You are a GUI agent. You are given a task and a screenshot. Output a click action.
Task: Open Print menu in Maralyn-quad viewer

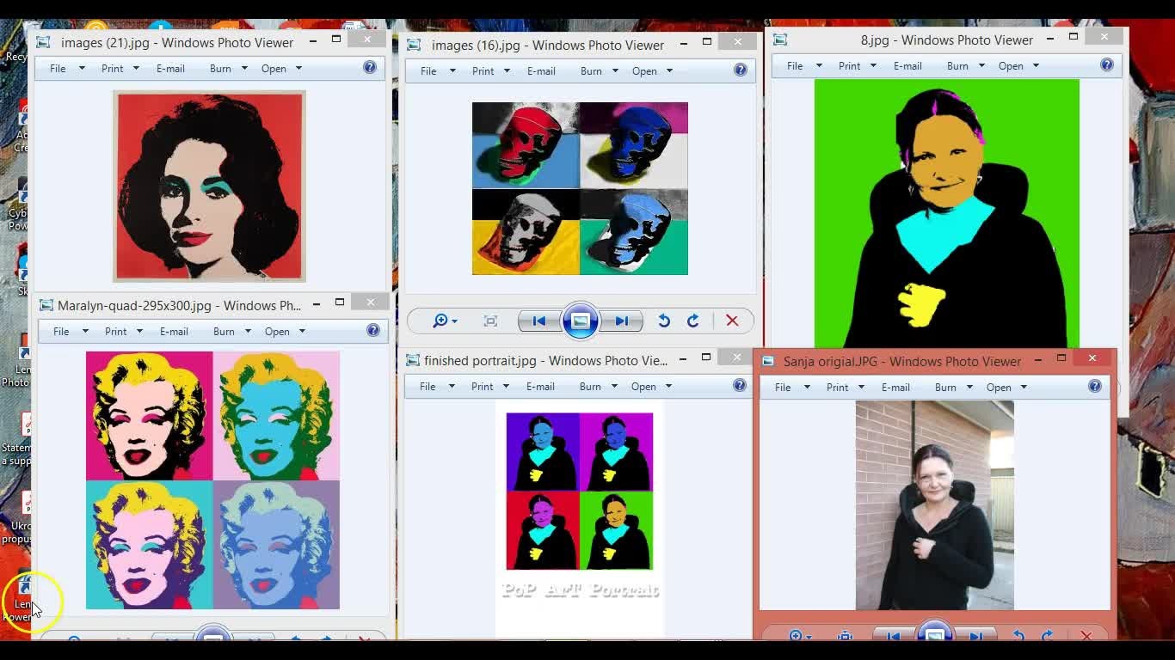click(x=124, y=331)
